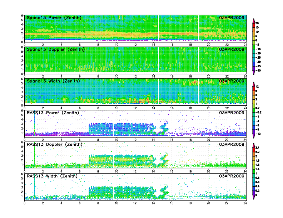Click the red high-width patch near hour 18 in Spano13 Width

196,82
